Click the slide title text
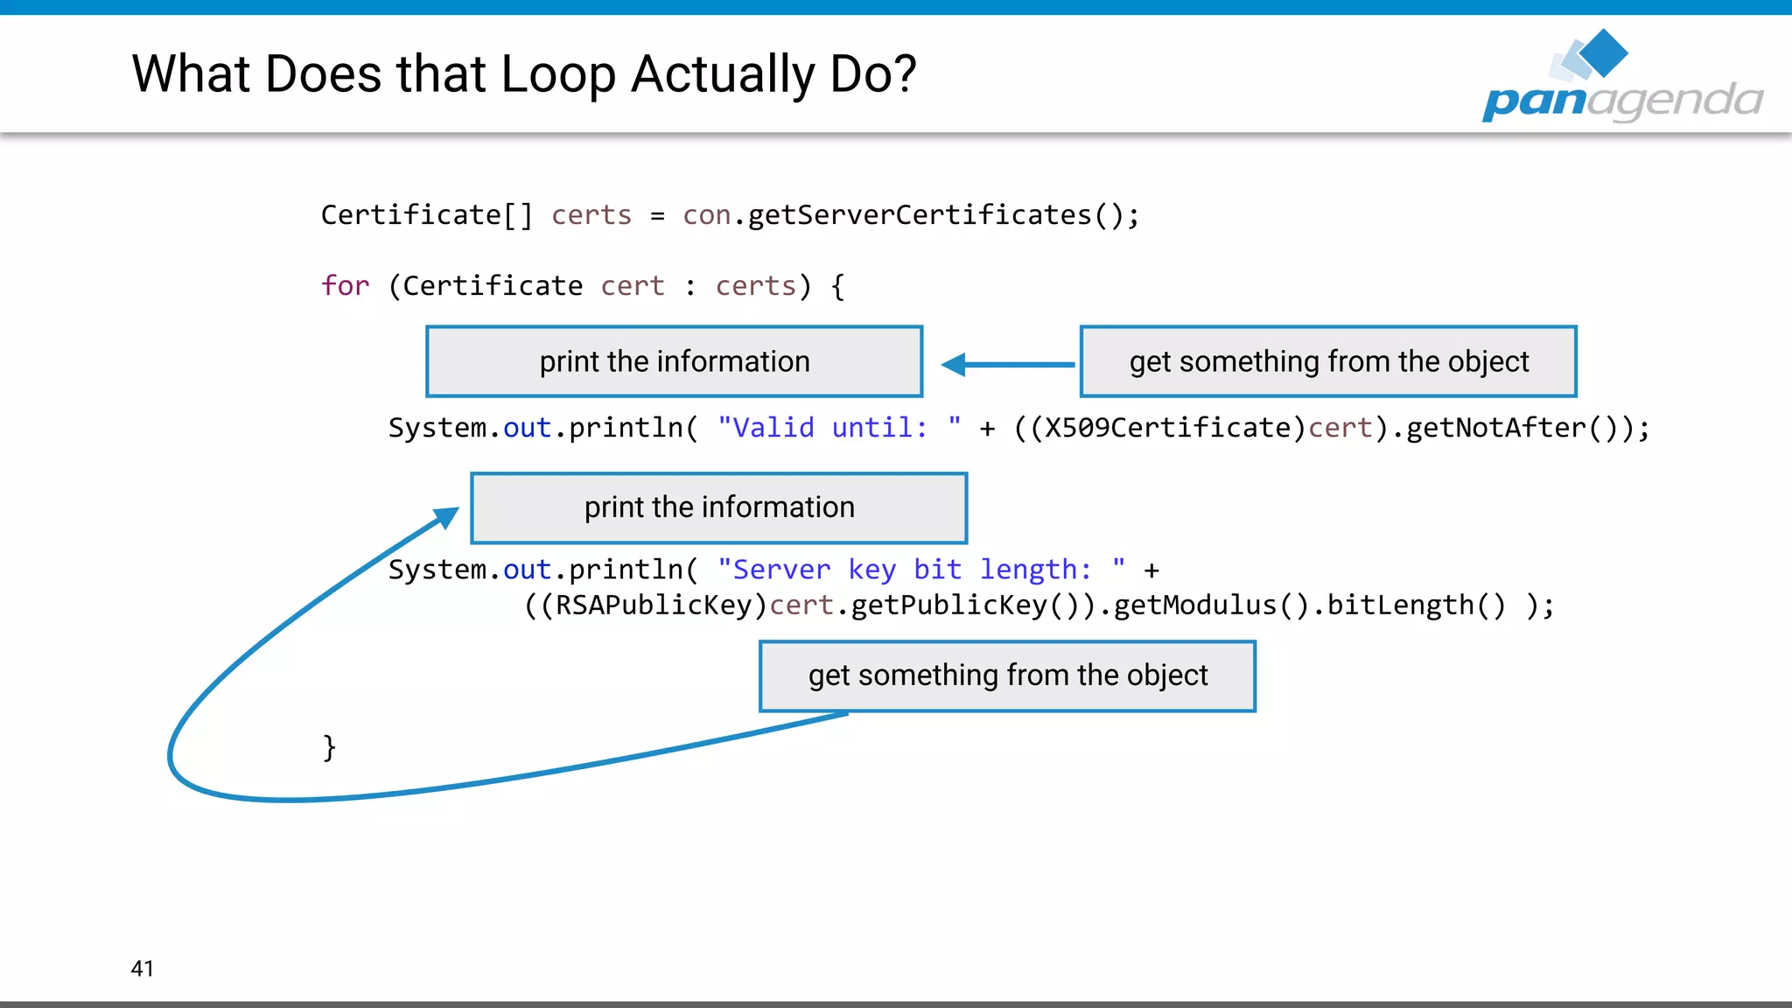The height and width of the screenshot is (1008, 1792). pyautogui.click(x=523, y=73)
